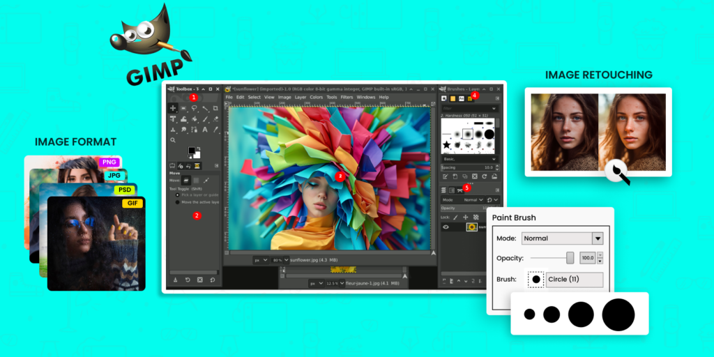Click Lock pixels brush icon in Layers
714x357 pixels.
(x=455, y=218)
